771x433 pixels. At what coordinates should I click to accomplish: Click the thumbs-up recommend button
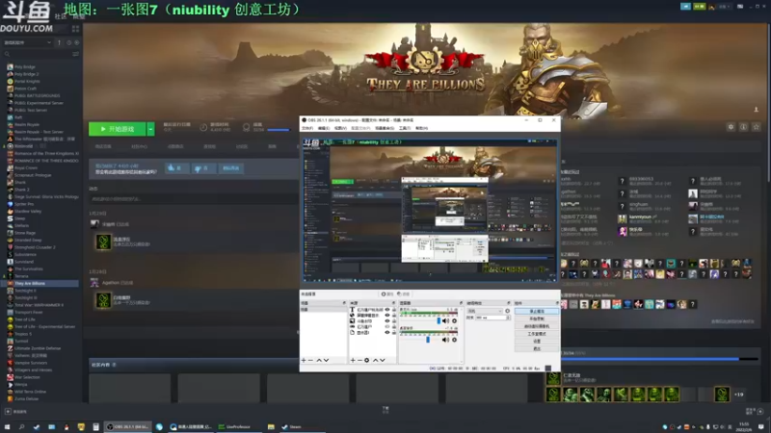coord(175,167)
